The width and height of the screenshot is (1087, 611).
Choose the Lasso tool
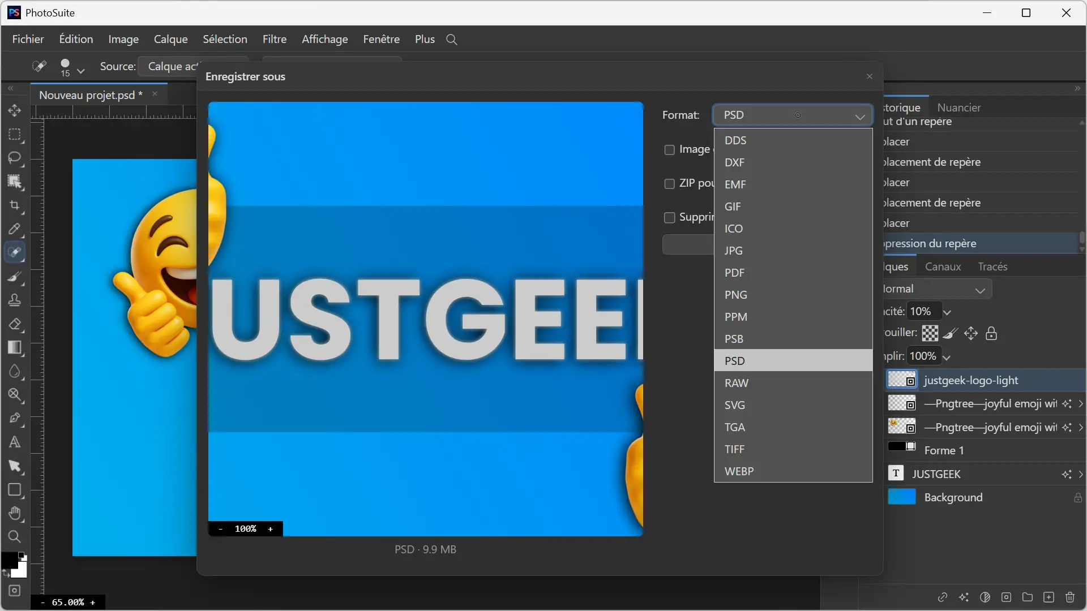click(15, 158)
